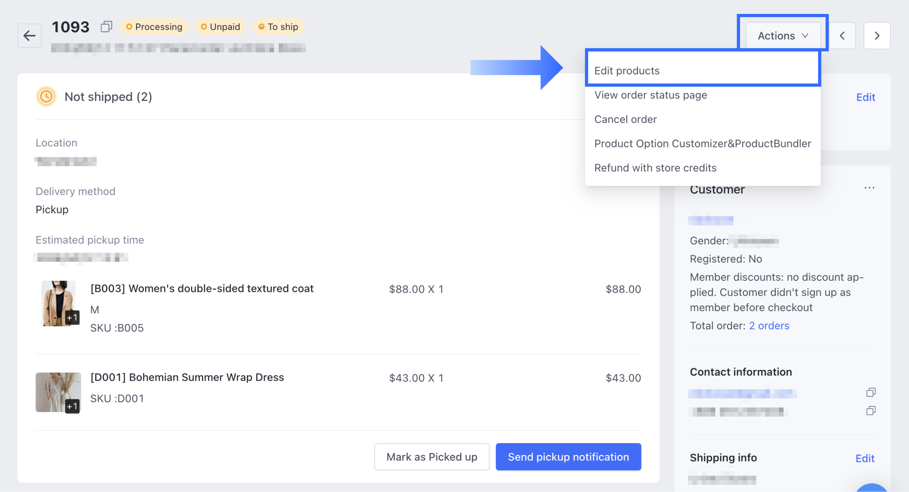Open the 2 orders link

(x=769, y=326)
